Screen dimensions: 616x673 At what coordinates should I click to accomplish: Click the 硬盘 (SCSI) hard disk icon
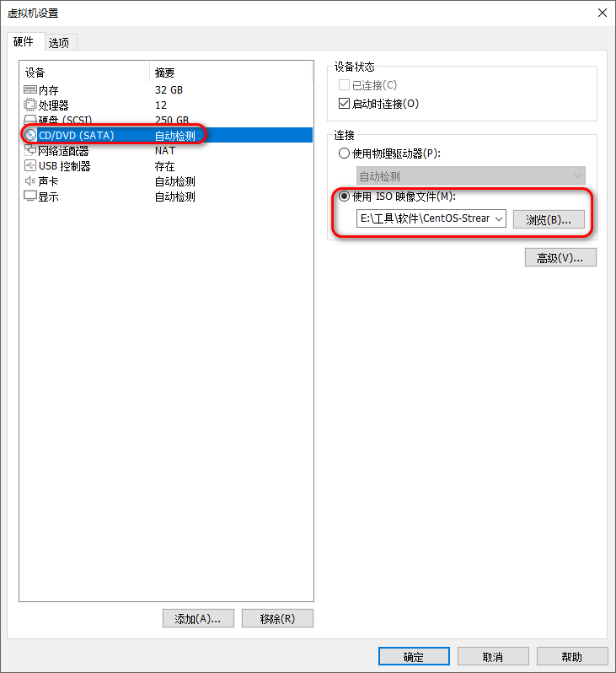click(x=30, y=119)
